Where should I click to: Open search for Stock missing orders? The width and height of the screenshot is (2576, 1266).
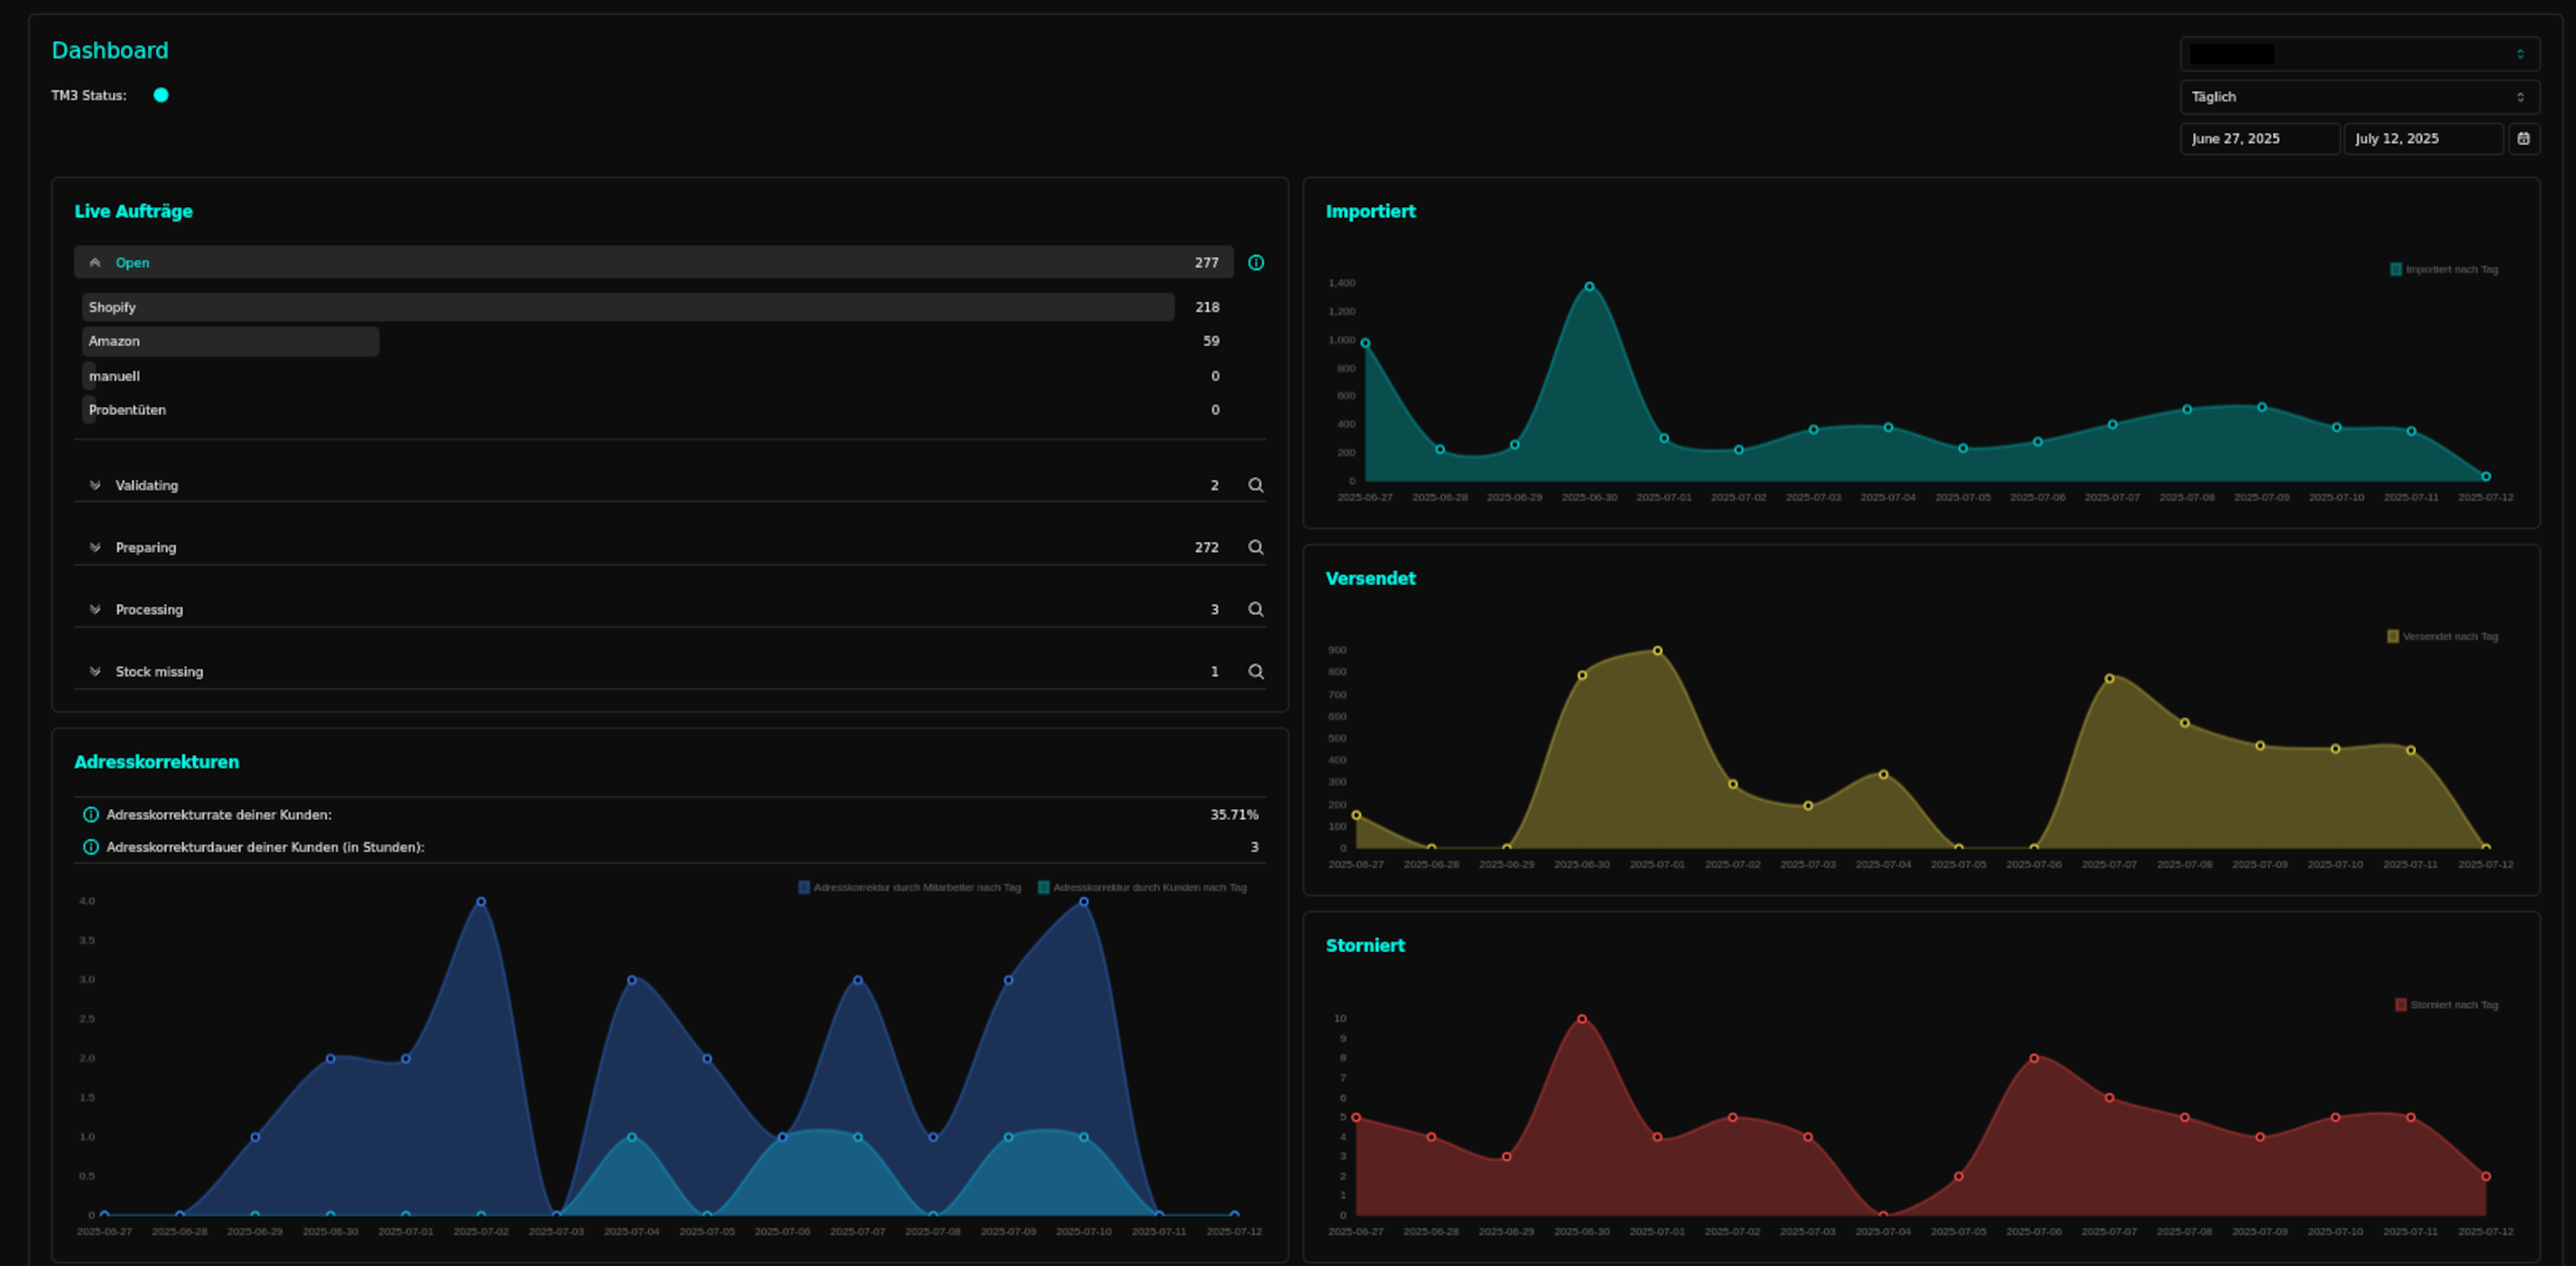click(1255, 671)
